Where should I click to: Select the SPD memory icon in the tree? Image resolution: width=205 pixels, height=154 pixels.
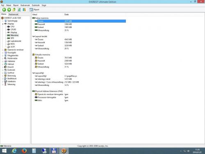(9, 38)
